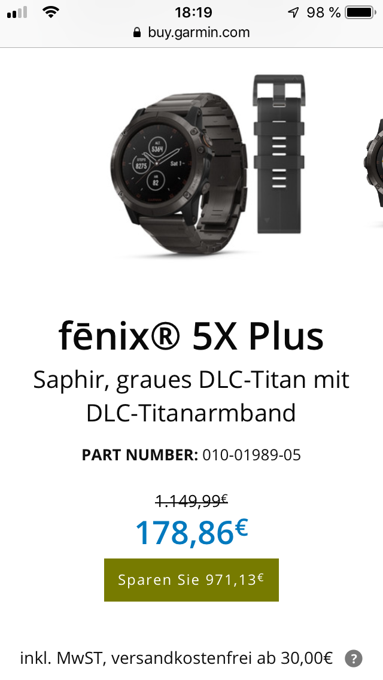Tap the Saphir graues DLC-Titan description
Screen dimensions: 383x680
(191, 396)
